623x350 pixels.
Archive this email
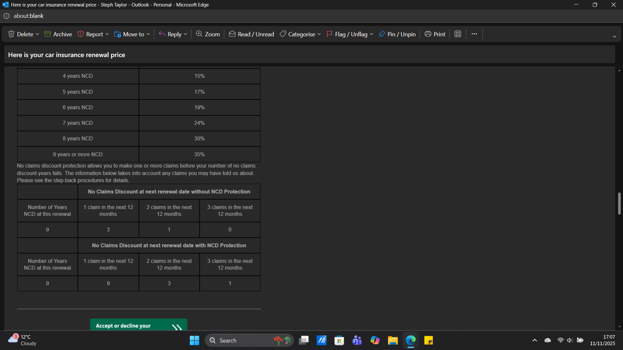pyautogui.click(x=58, y=34)
